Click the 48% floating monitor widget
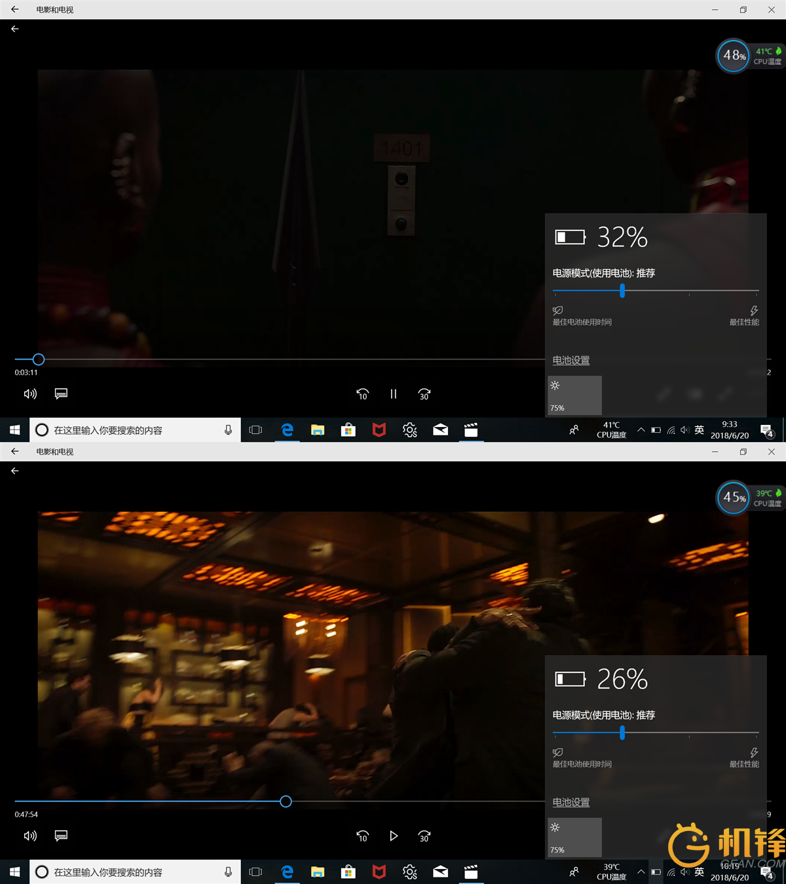 [x=733, y=56]
